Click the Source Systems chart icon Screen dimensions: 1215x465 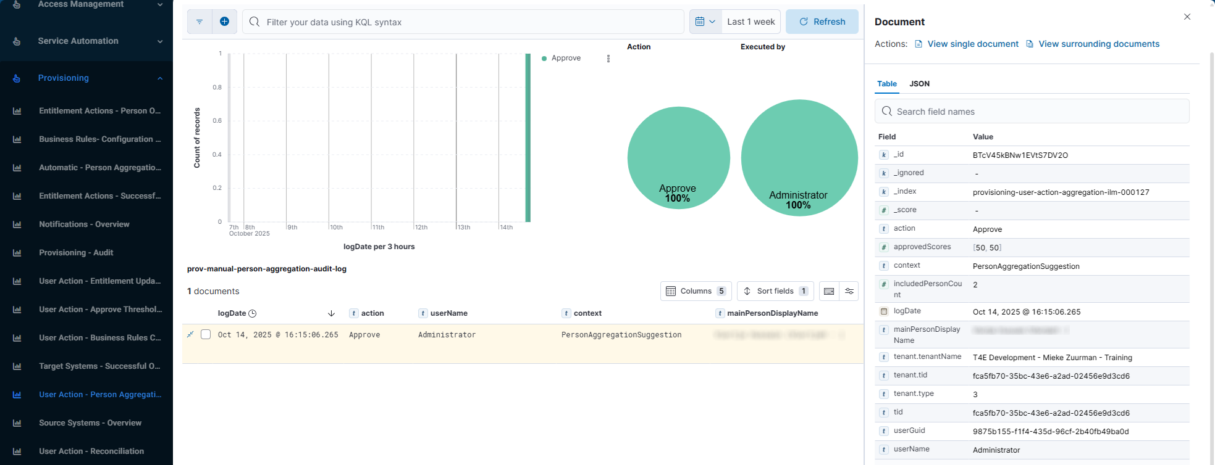click(17, 423)
